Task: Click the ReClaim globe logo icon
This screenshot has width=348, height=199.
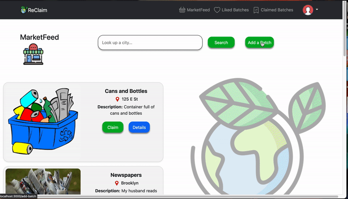Action: (x=23, y=10)
